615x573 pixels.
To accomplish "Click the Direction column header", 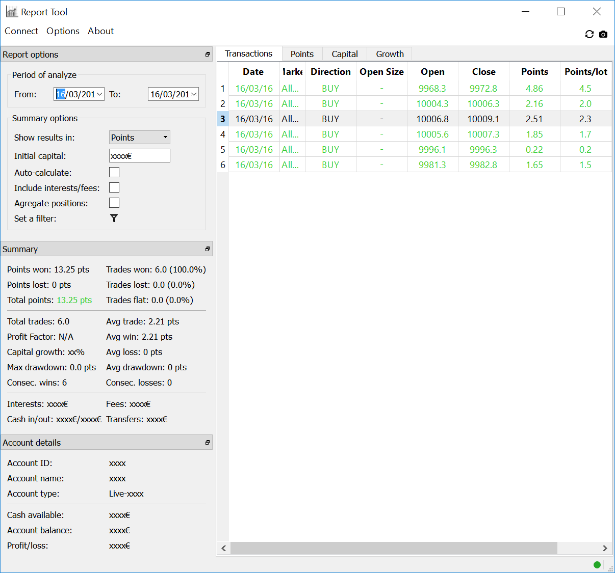I will tap(330, 72).
